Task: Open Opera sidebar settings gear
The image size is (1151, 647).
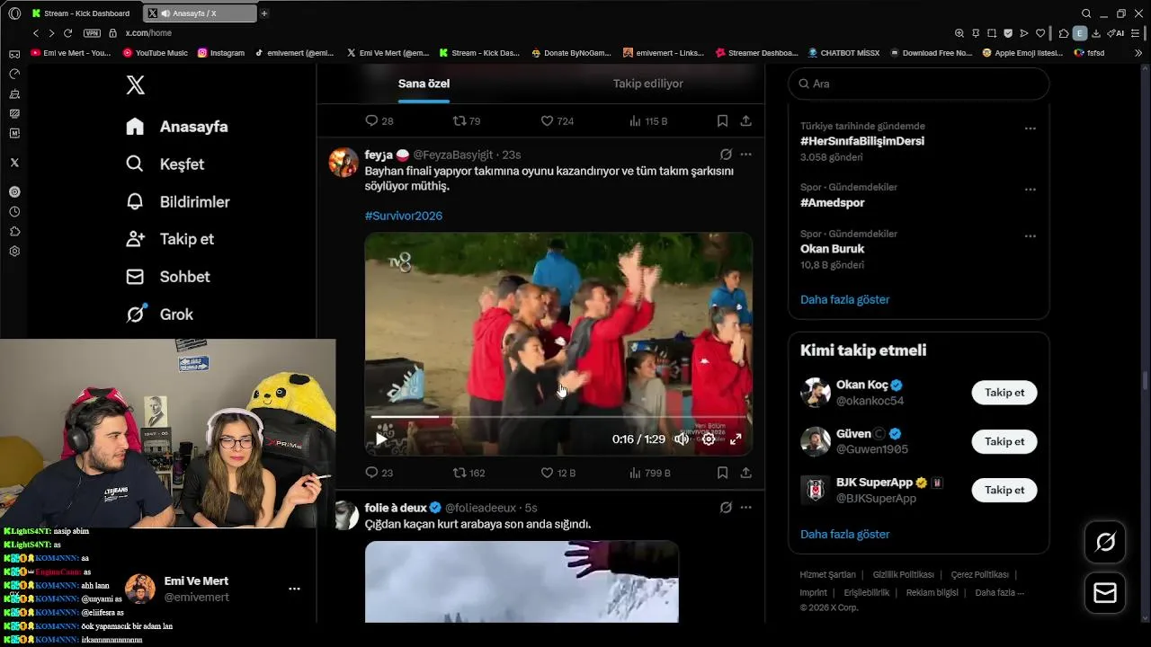Action: pos(14,252)
